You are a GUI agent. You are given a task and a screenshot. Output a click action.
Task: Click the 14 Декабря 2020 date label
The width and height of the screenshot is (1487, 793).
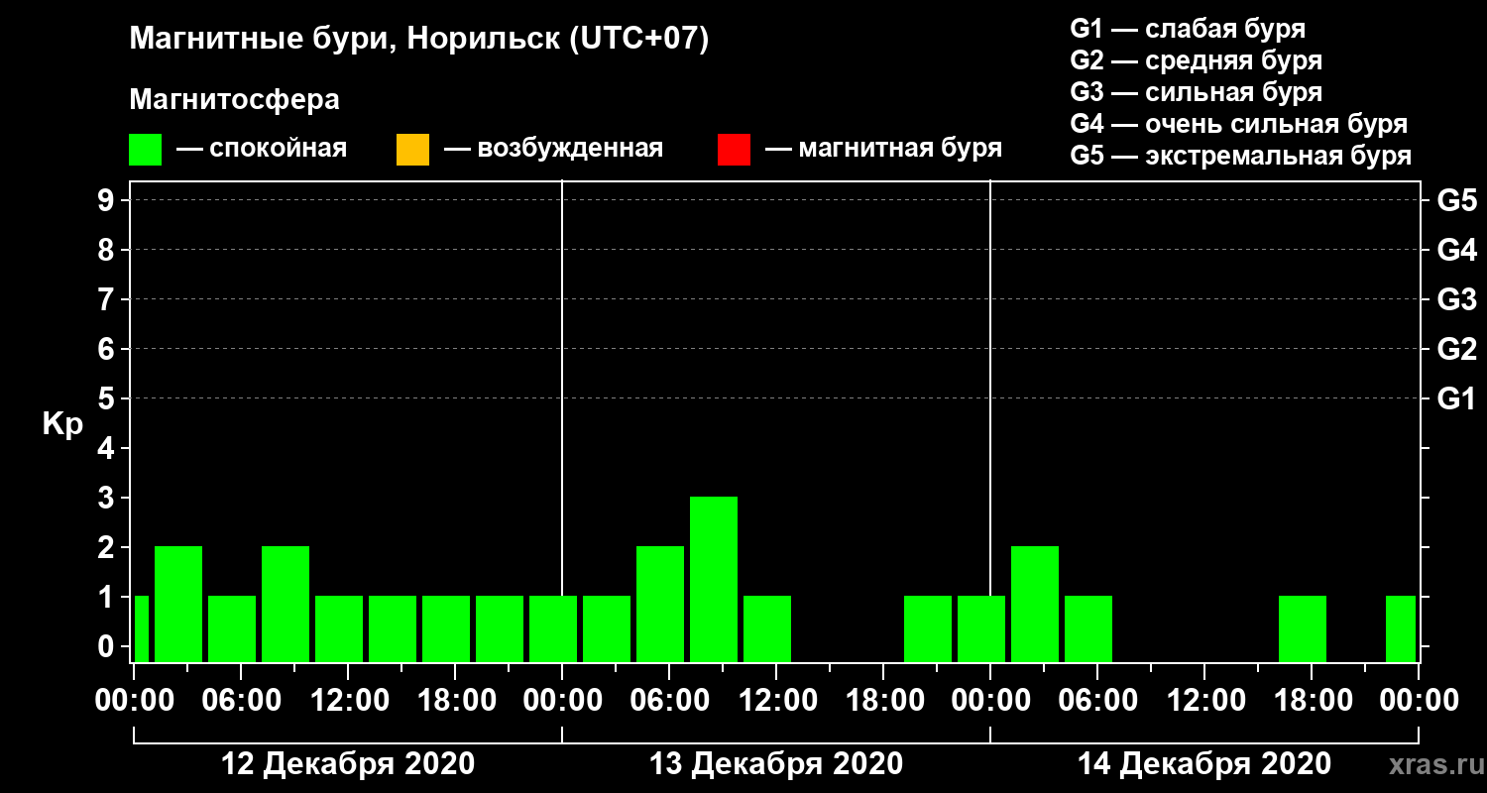coord(1204,764)
